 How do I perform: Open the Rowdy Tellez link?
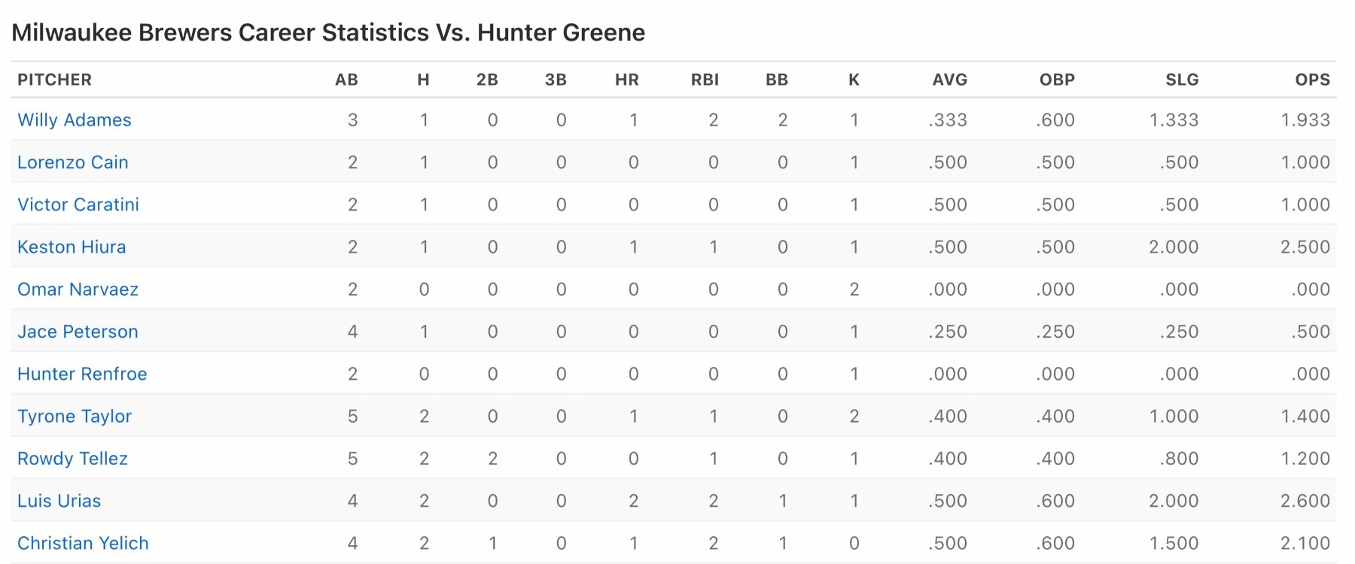click(x=72, y=459)
